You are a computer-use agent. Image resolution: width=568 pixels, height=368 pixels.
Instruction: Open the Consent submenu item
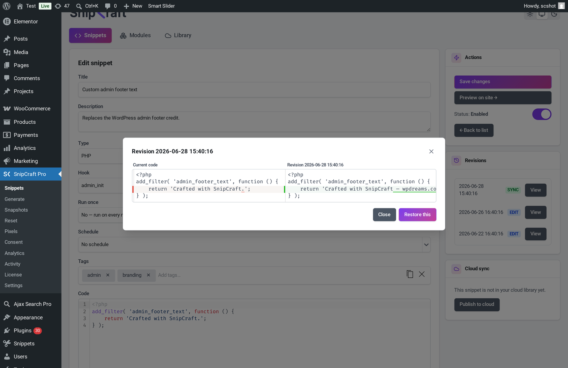click(x=14, y=242)
